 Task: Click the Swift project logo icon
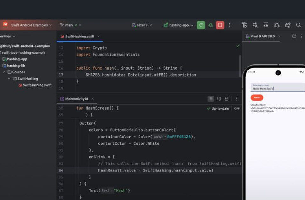(x=5, y=24)
